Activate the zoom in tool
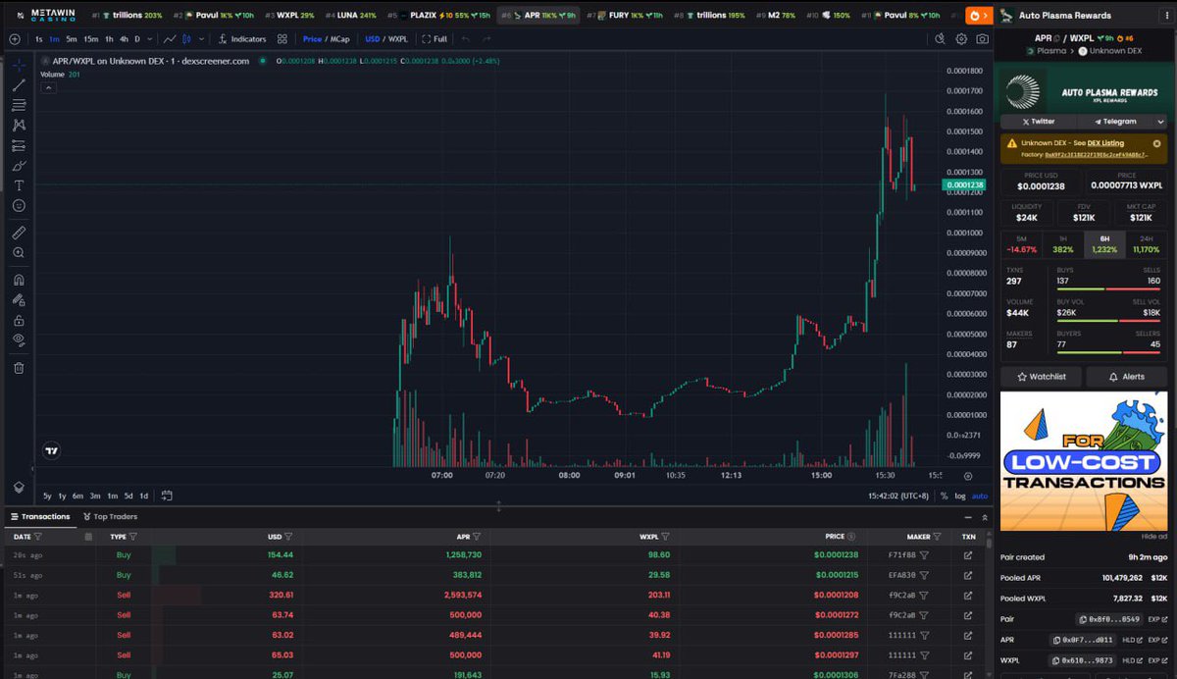The height and width of the screenshot is (679, 1177). tap(19, 253)
